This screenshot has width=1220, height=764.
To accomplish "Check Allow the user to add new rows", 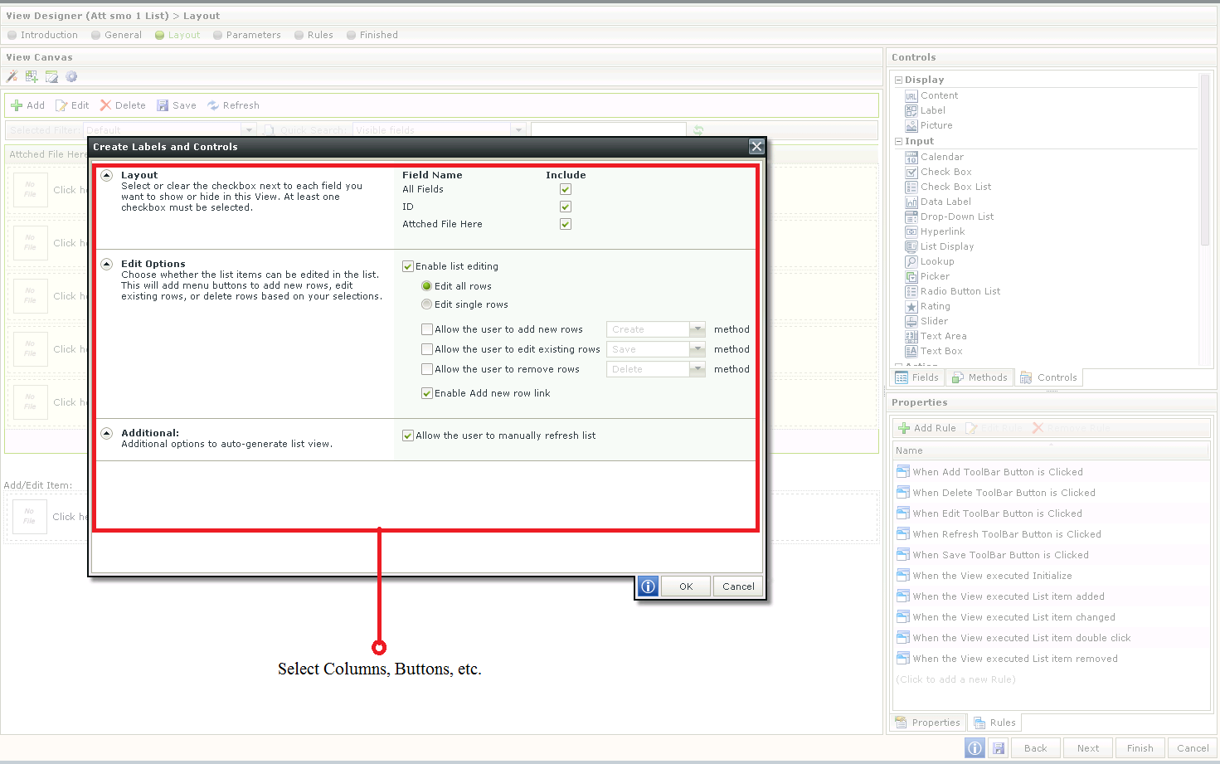I will (x=427, y=329).
